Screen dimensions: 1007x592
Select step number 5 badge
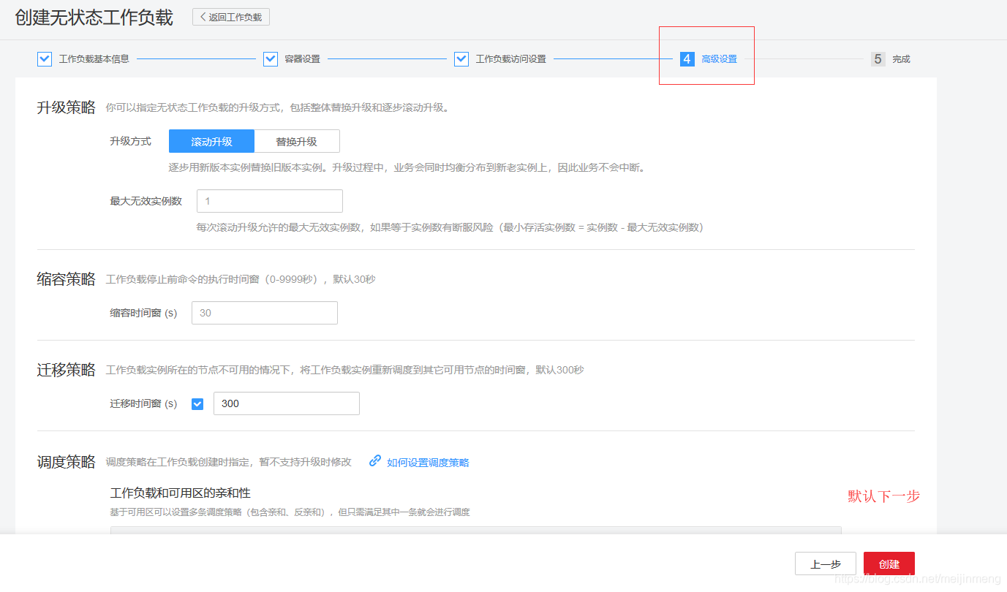click(878, 59)
